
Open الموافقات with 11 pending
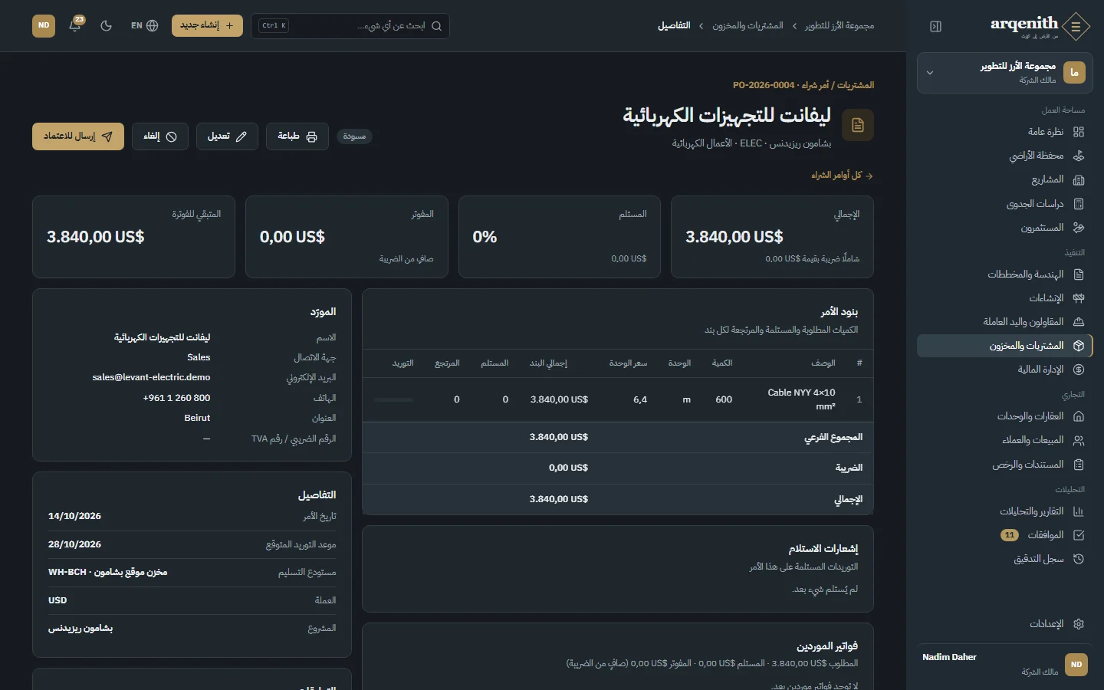pyautogui.click(x=1004, y=535)
